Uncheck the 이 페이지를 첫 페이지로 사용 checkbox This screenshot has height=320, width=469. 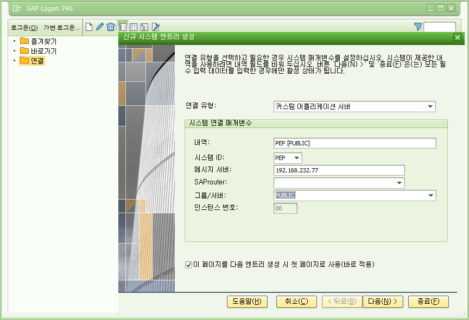click(188, 265)
